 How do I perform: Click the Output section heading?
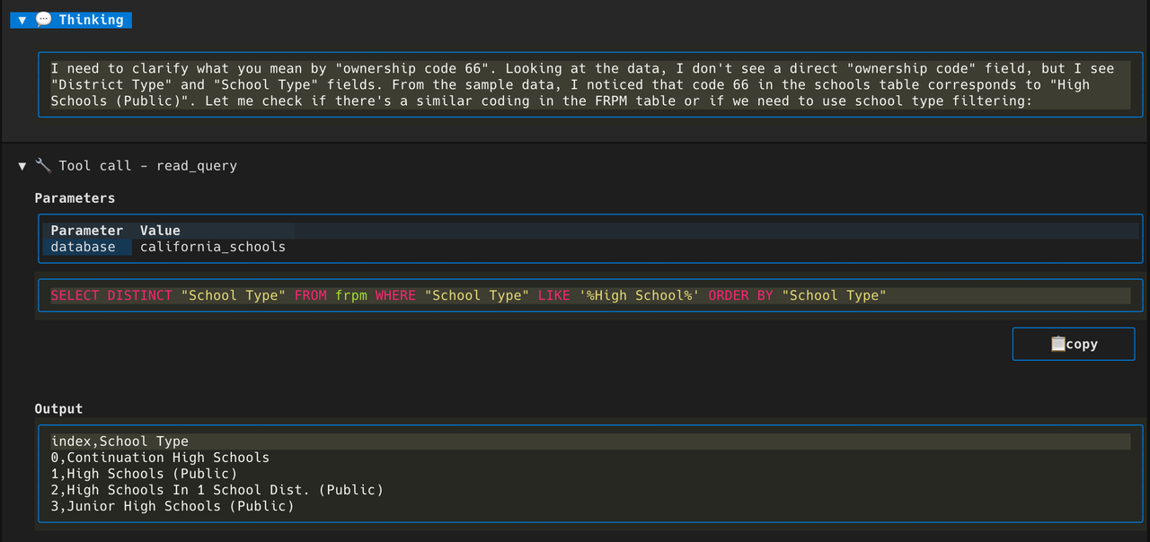[x=58, y=408]
